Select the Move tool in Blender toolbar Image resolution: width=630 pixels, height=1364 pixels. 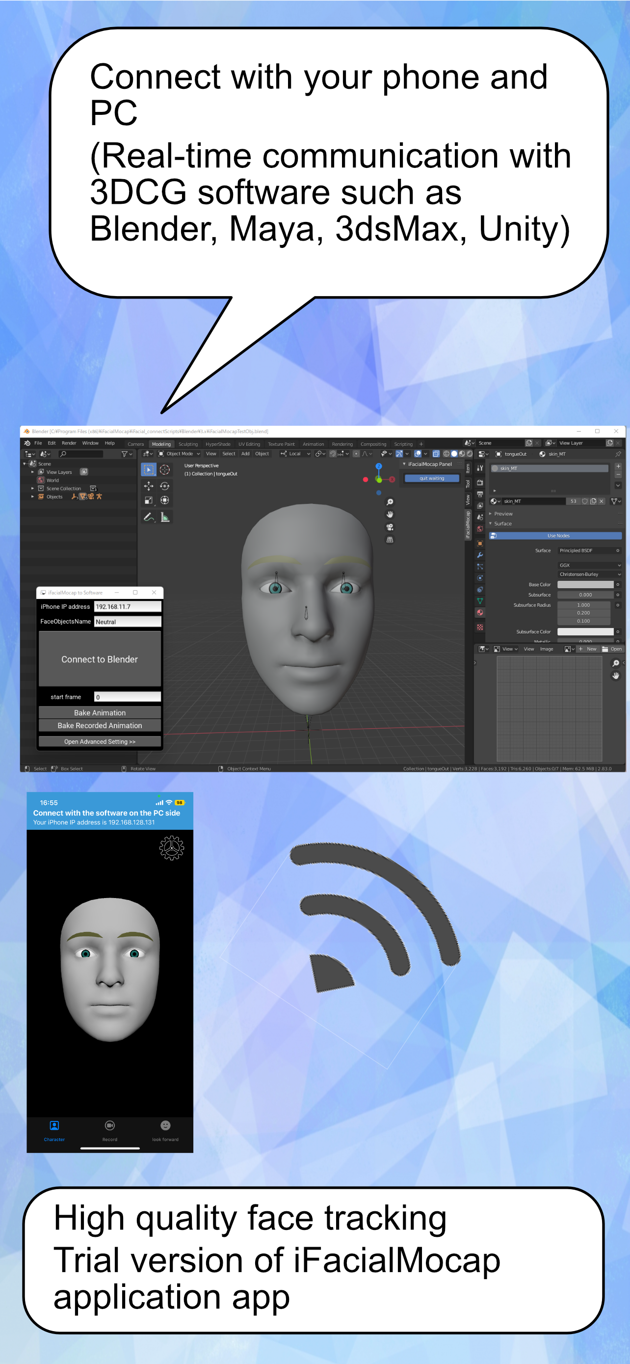(149, 486)
